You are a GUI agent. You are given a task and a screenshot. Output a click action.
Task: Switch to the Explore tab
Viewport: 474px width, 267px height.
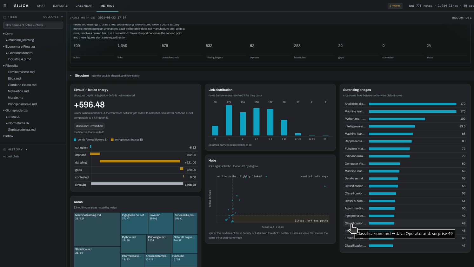(x=60, y=6)
